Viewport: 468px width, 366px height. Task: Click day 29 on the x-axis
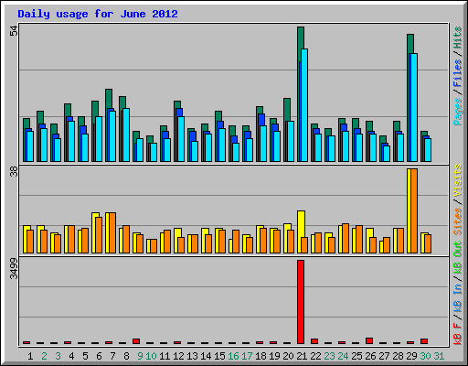[x=411, y=356]
